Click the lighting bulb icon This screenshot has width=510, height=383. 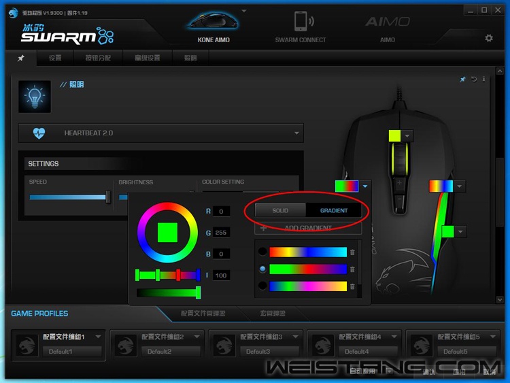click(35, 97)
